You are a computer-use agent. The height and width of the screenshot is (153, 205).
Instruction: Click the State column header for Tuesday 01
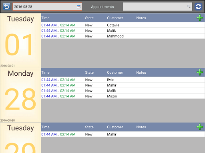[89, 18]
